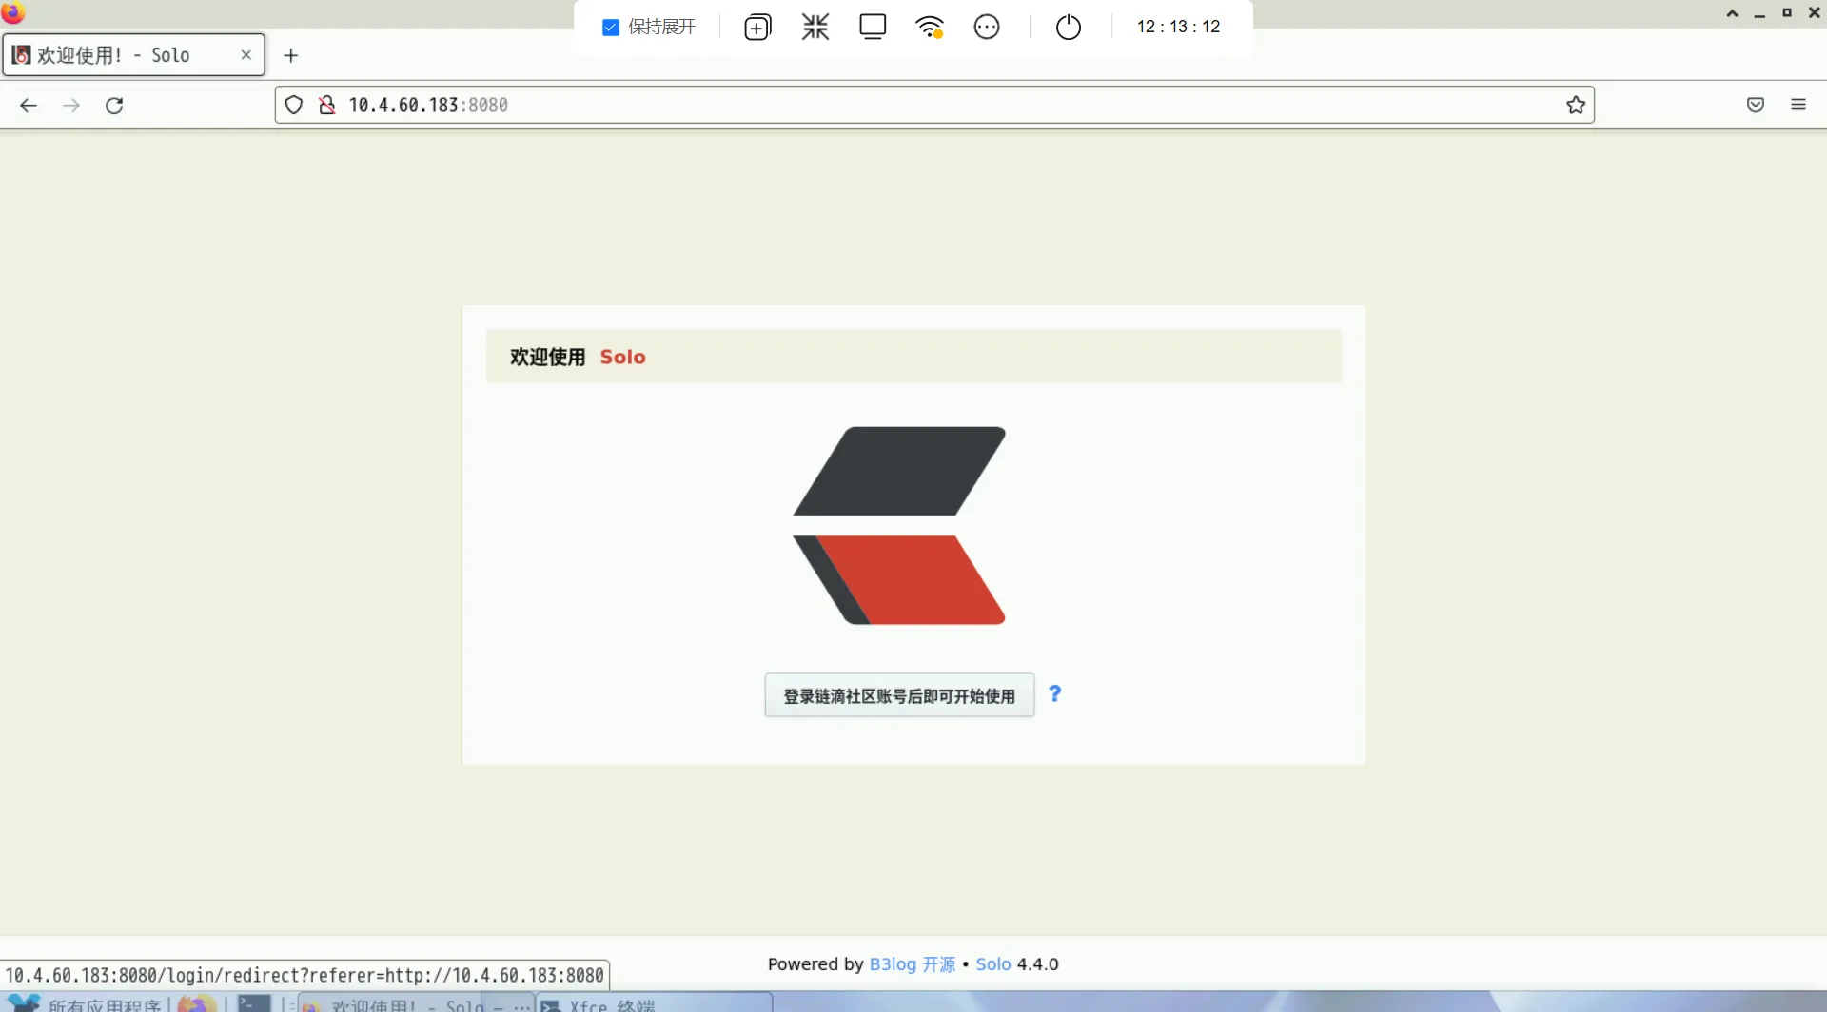Open the Firefox hamburger menu
Viewport: 1827px width, 1012px height.
tap(1798, 106)
